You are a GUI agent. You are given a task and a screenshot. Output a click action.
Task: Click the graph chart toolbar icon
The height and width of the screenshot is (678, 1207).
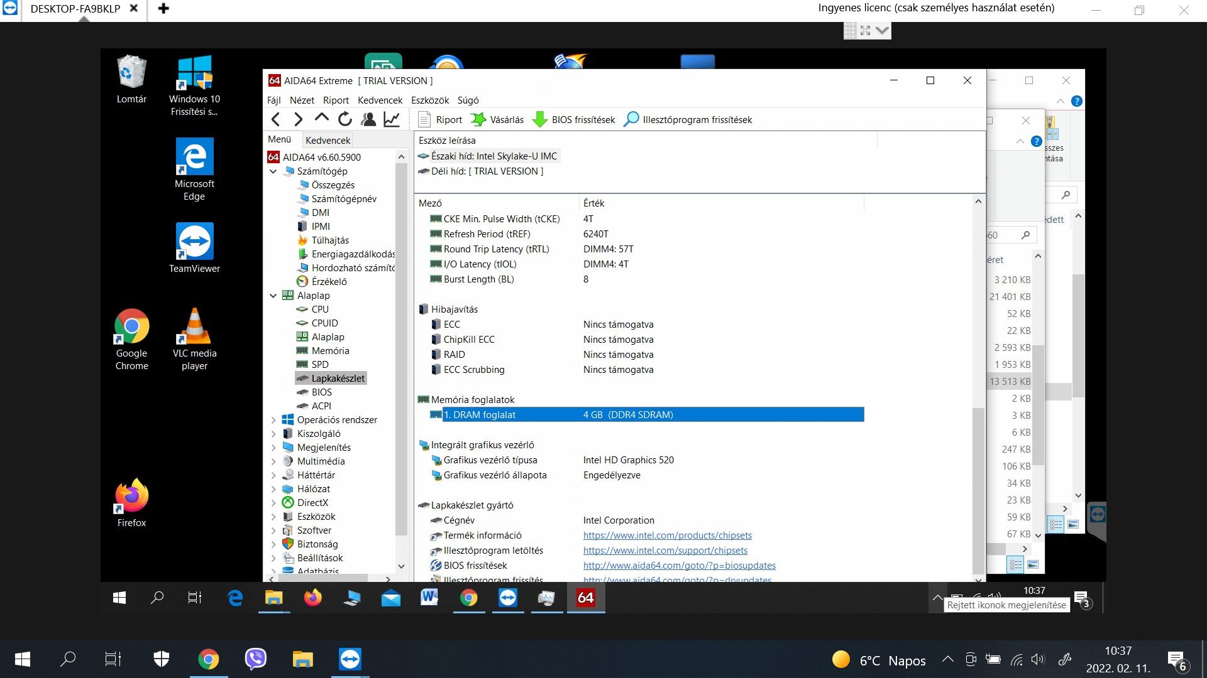pyautogui.click(x=392, y=119)
